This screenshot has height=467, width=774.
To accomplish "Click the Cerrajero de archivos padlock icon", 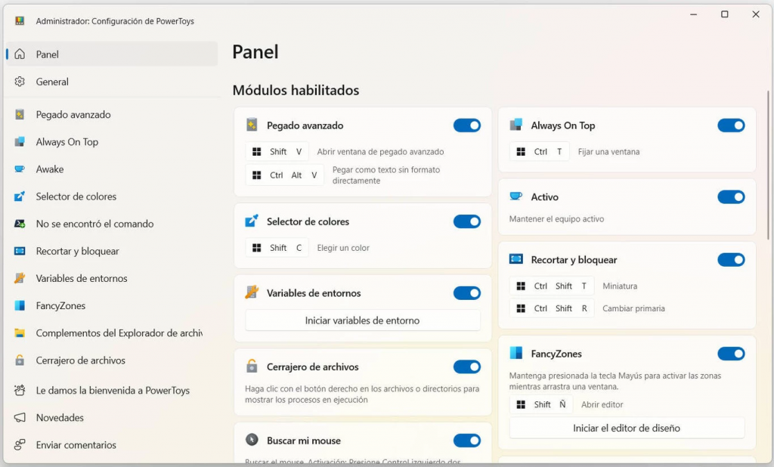I will (20, 360).
